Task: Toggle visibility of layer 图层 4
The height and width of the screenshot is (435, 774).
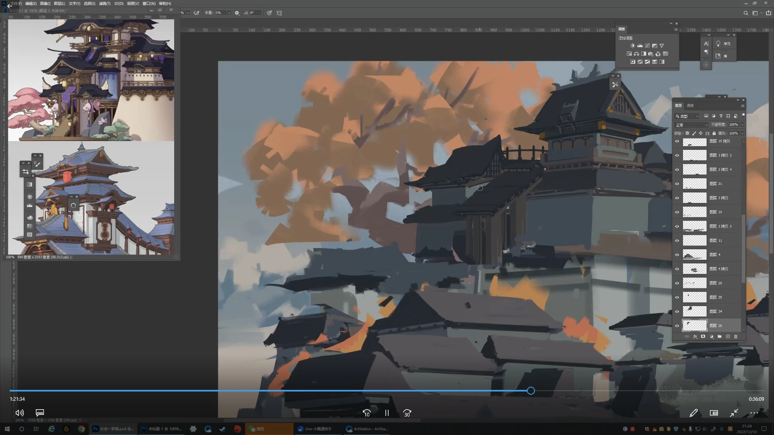Action: coord(677,255)
